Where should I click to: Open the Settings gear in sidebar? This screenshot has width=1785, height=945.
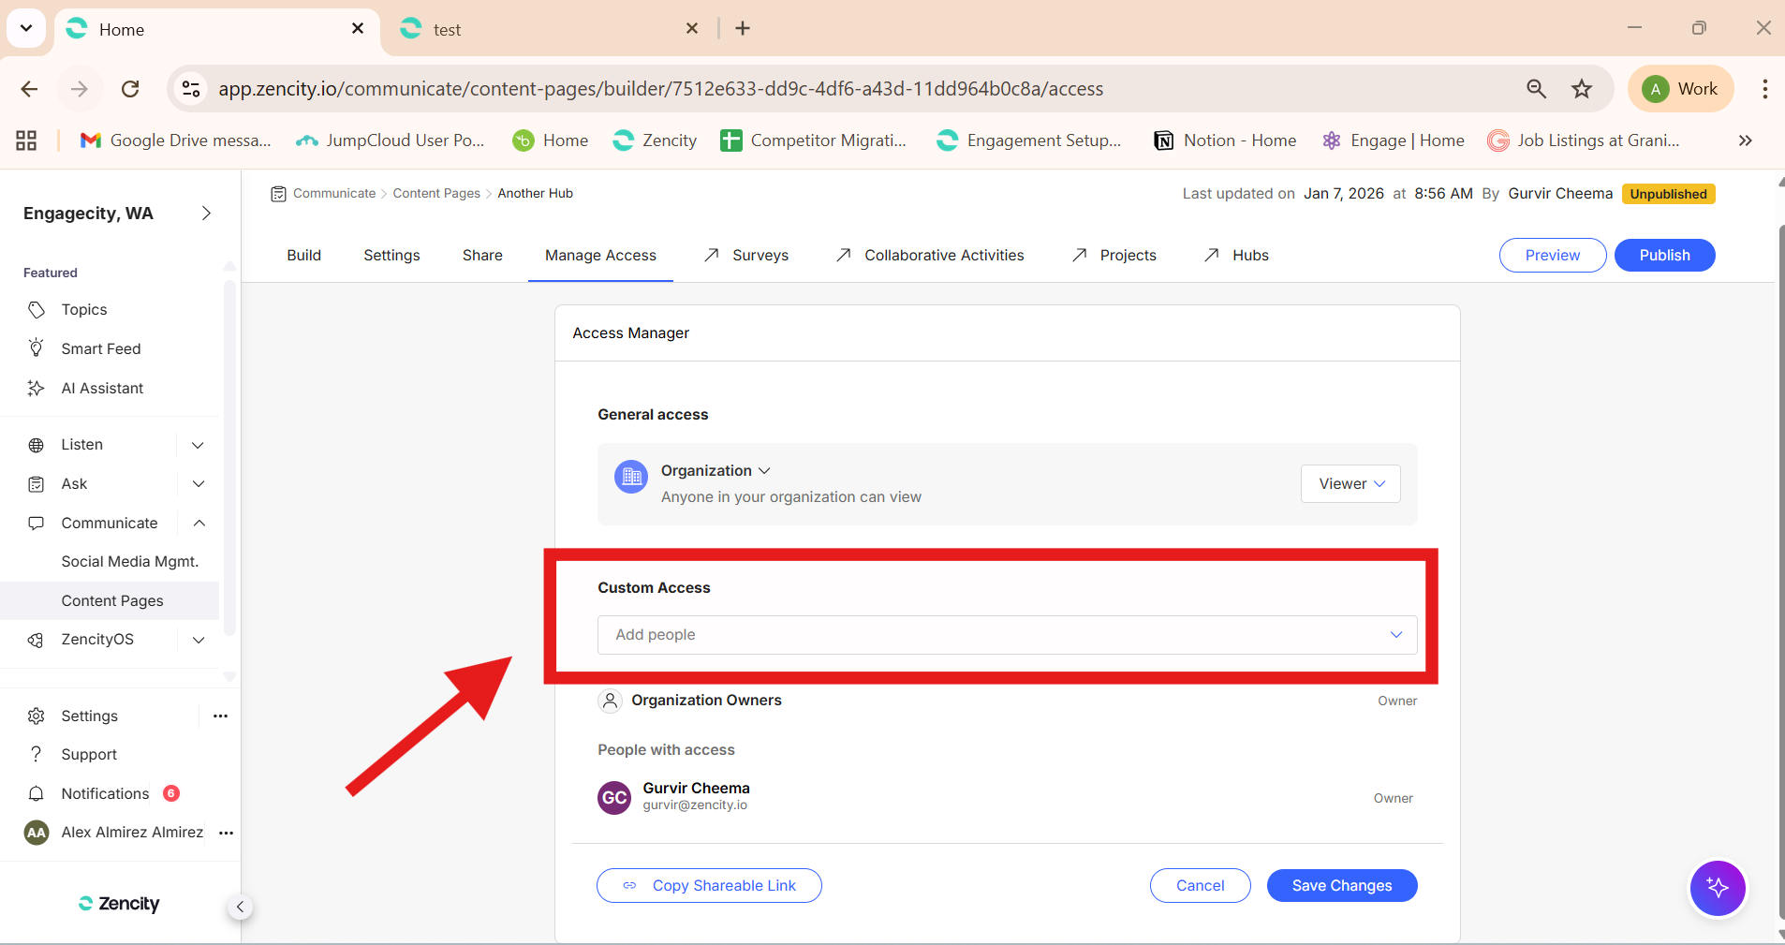[x=37, y=716]
